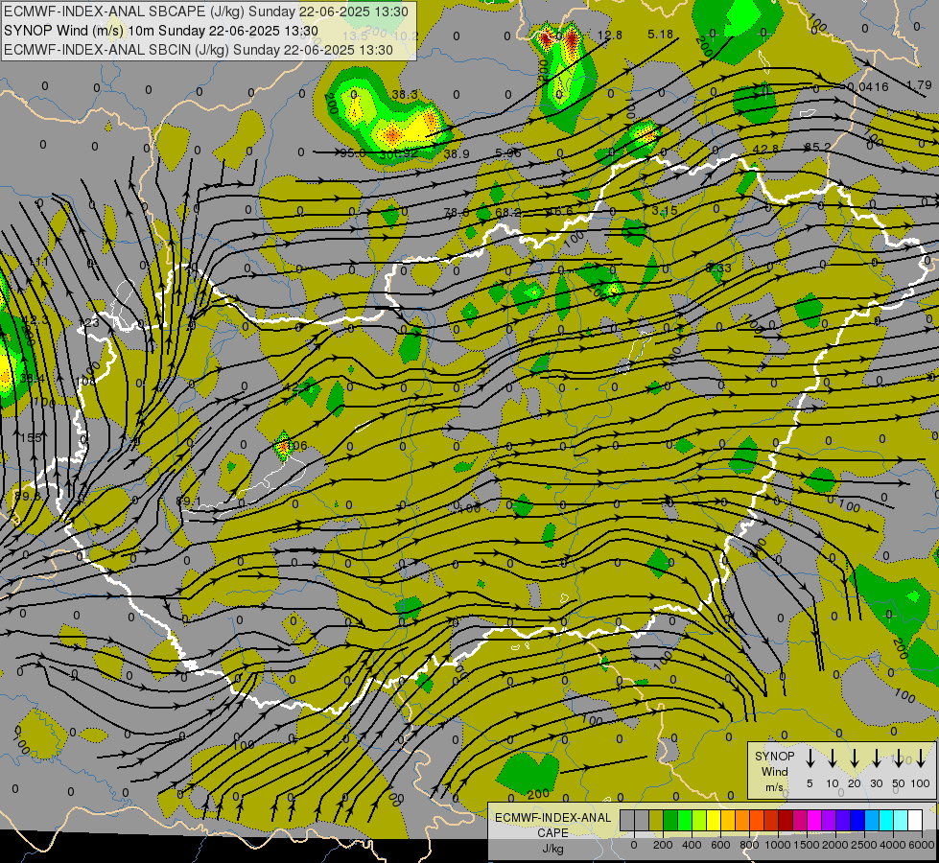939x863 pixels.
Task: Click the wind arrow above the 50 m/s label
Action: (899, 758)
